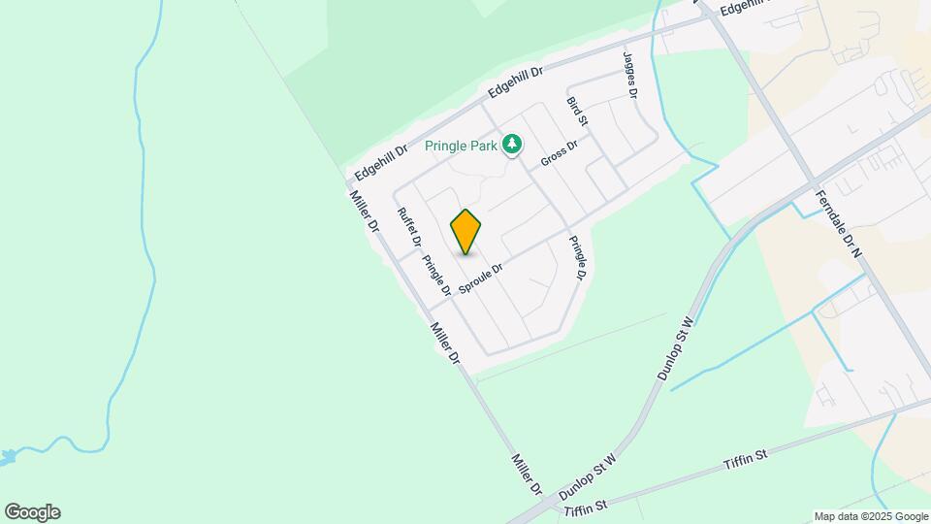The width and height of the screenshot is (931, 524).
Task: Click the upper Dunlop St W label
Action: coord(676,349)
